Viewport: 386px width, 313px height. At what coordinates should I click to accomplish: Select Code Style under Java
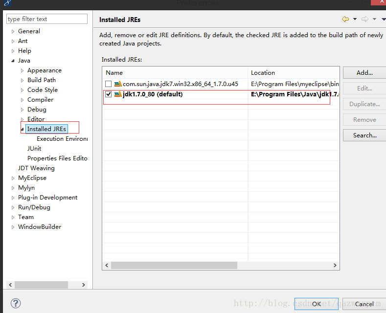[x=43, y=90]
